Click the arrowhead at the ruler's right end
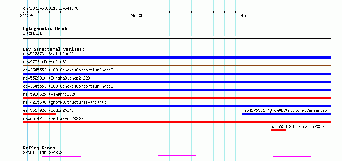342x161 pixels. coord(330,12)
